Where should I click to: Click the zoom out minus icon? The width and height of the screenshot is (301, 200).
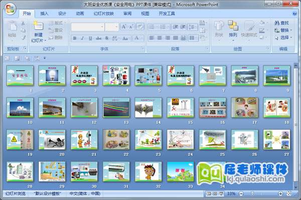241,193
